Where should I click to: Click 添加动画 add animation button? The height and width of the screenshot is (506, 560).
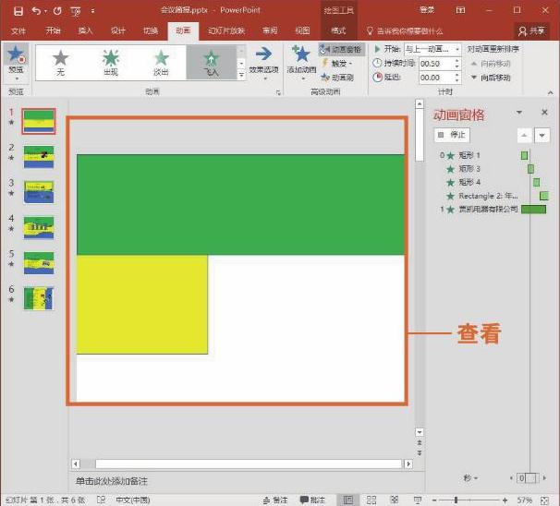click(301, 63)
